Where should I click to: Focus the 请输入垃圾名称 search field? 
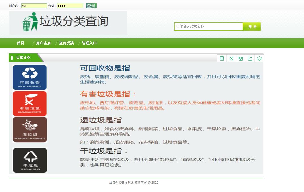click(x=208, y=26)
